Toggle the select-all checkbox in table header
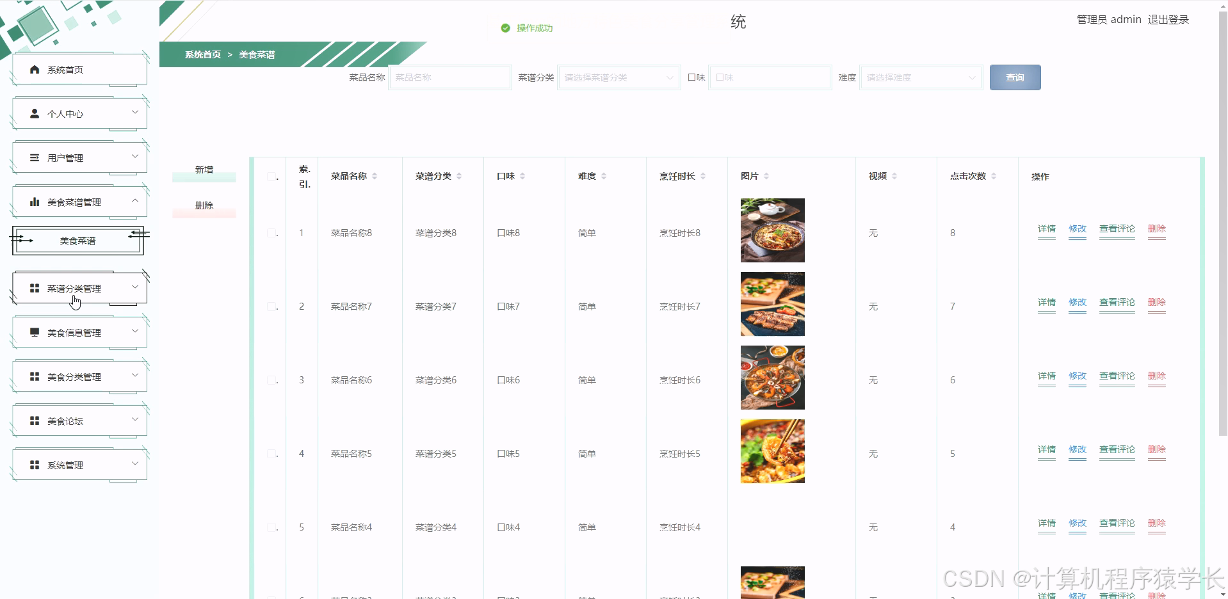This screenshot has width=1228, height=599. click(271, 177)
